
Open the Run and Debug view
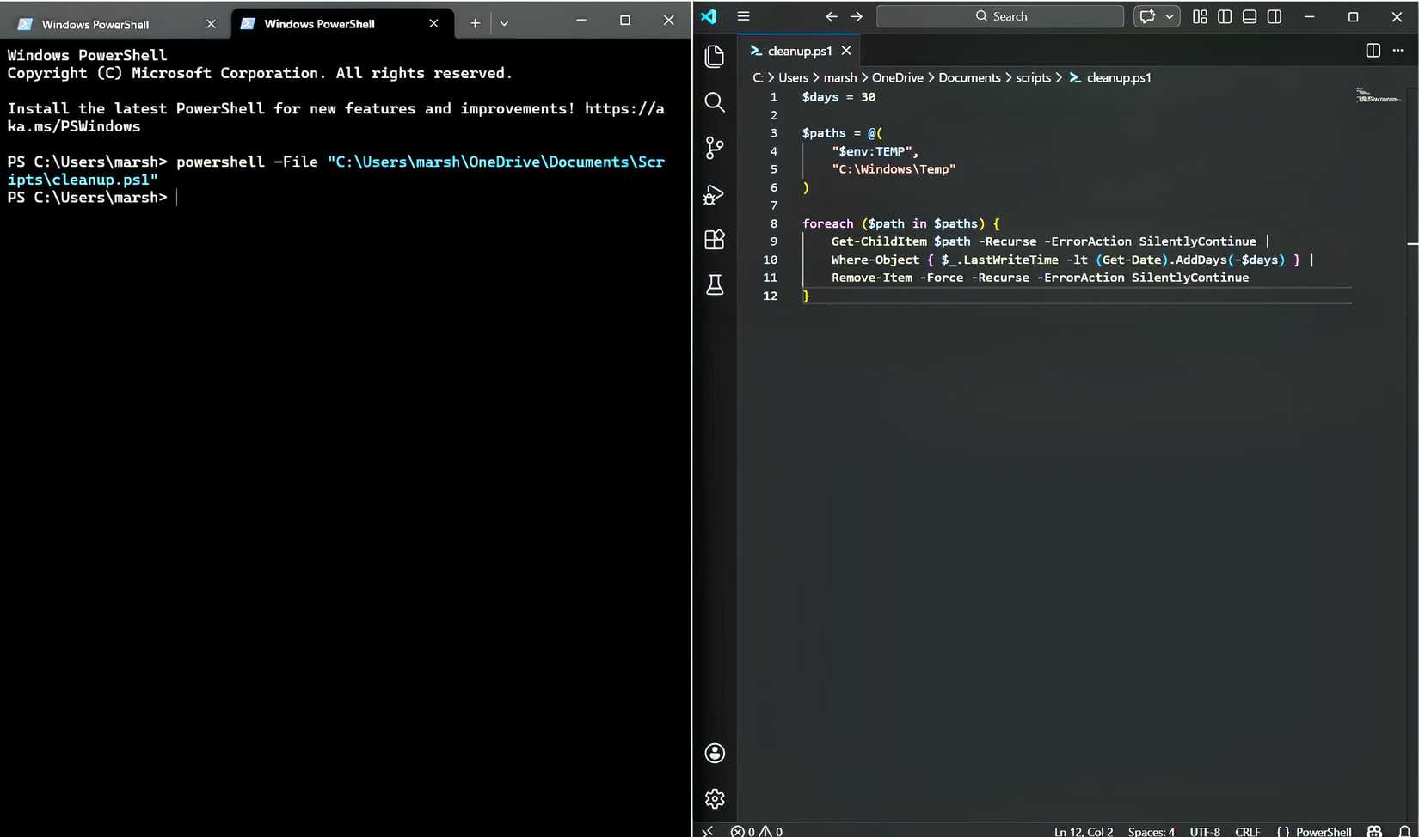tap(714, 194)
